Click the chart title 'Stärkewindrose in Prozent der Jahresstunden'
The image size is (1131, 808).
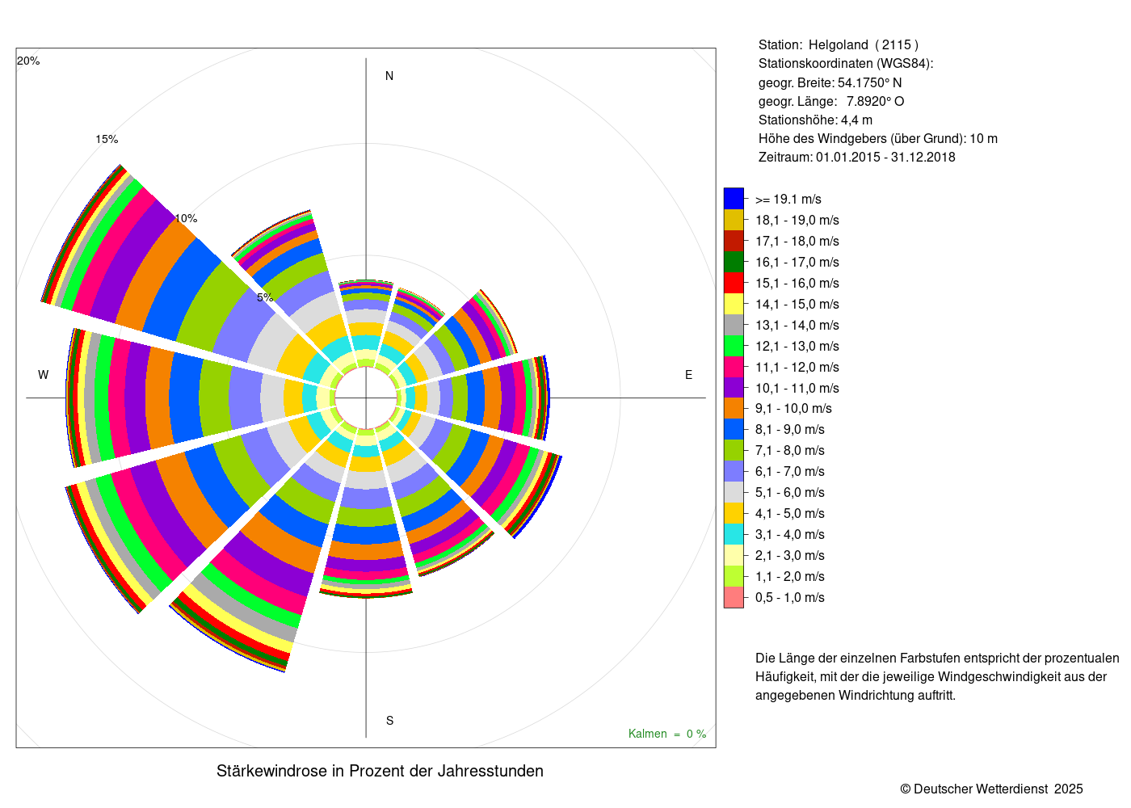point(380,771)
